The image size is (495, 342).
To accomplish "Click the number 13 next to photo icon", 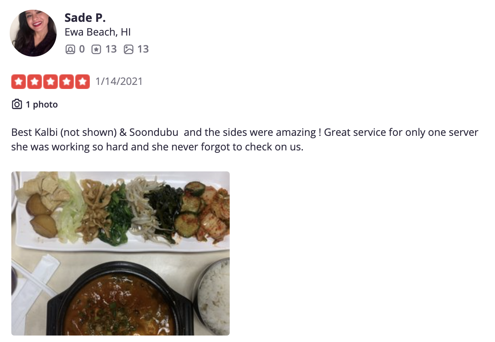I will pos(143,49).
